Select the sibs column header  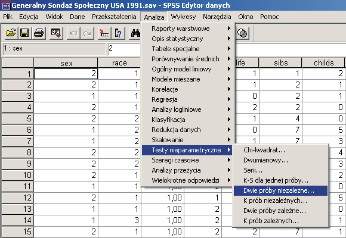coord(281,63)
